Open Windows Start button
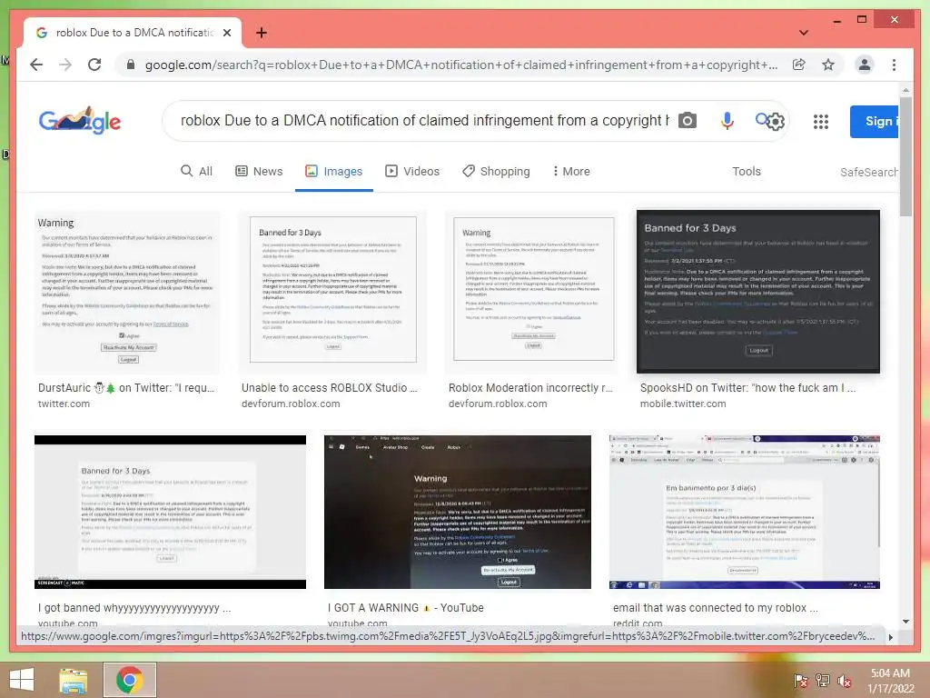 [22, 680]
